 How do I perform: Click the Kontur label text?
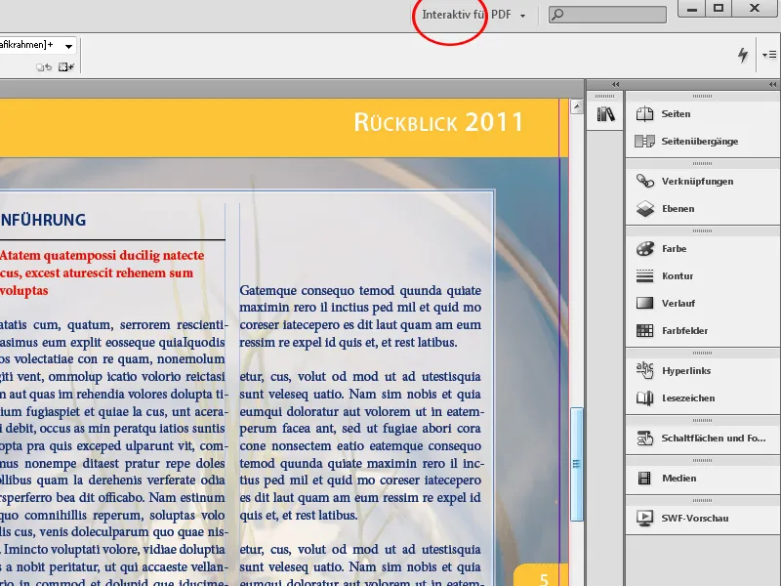click(x=678, y=276)
